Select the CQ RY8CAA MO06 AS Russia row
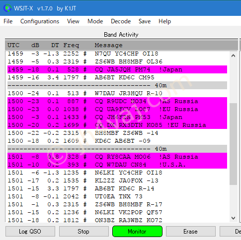241x240 pixels. click(117, 157)
